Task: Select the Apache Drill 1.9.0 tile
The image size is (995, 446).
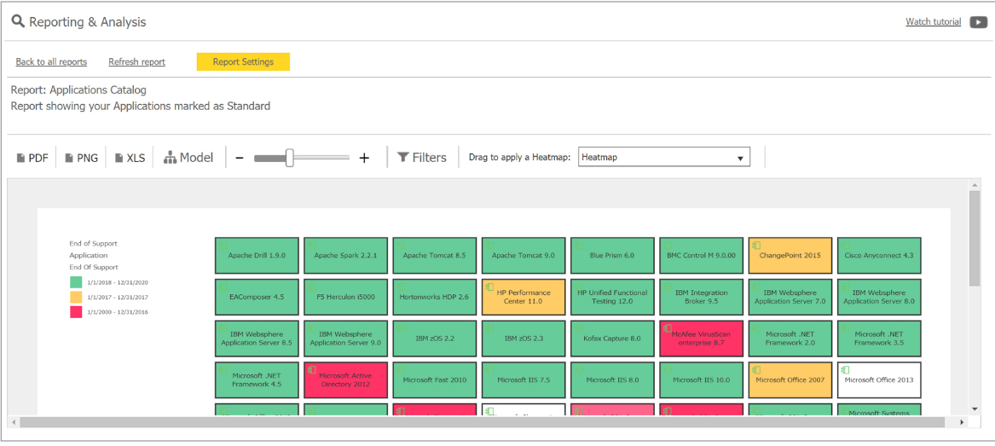Action: (257, 255)
